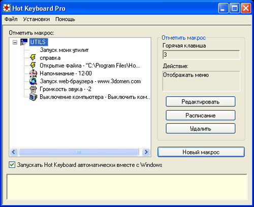The image size is (254, 207).
Task: Open the Файл menu
Action: pos(11,19)
